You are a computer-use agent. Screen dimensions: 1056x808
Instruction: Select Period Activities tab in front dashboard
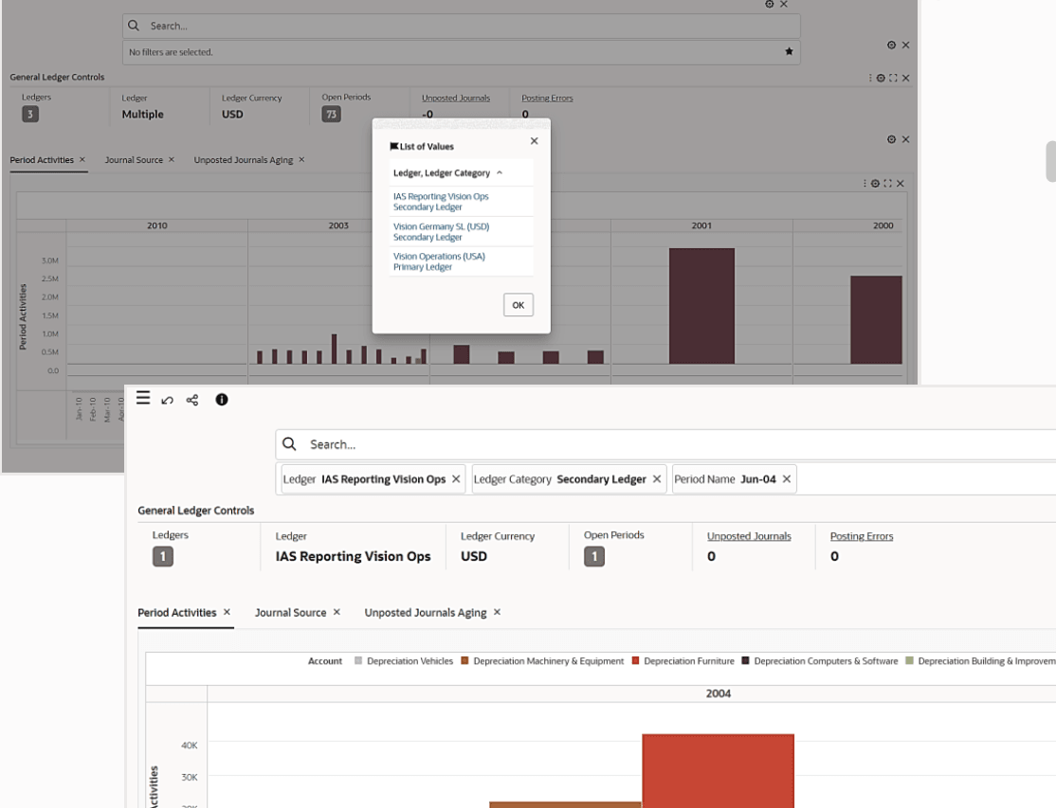click(x=177, y=612)
